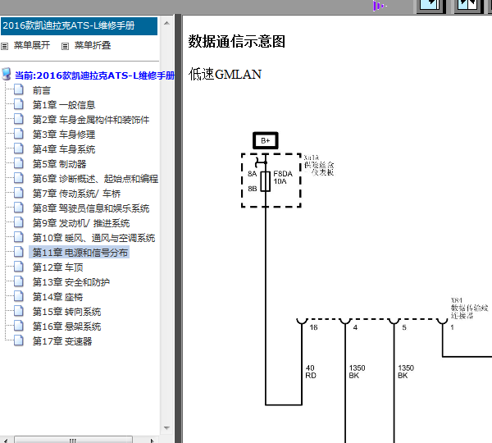Screen dimensions: 492x443
Task: Click the expand icon beside 菜单展开
Action: pyautogui.click(x=4, y=47)
